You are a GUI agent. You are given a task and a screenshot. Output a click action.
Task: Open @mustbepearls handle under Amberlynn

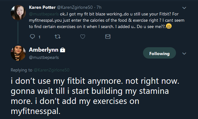(44, 57)
